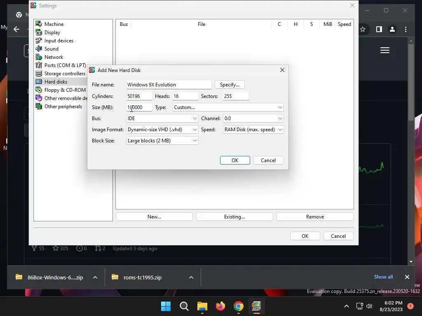Open the Type dropdown showing Custom...
This screenshot has width=422, height=316.
pos(227,107)
